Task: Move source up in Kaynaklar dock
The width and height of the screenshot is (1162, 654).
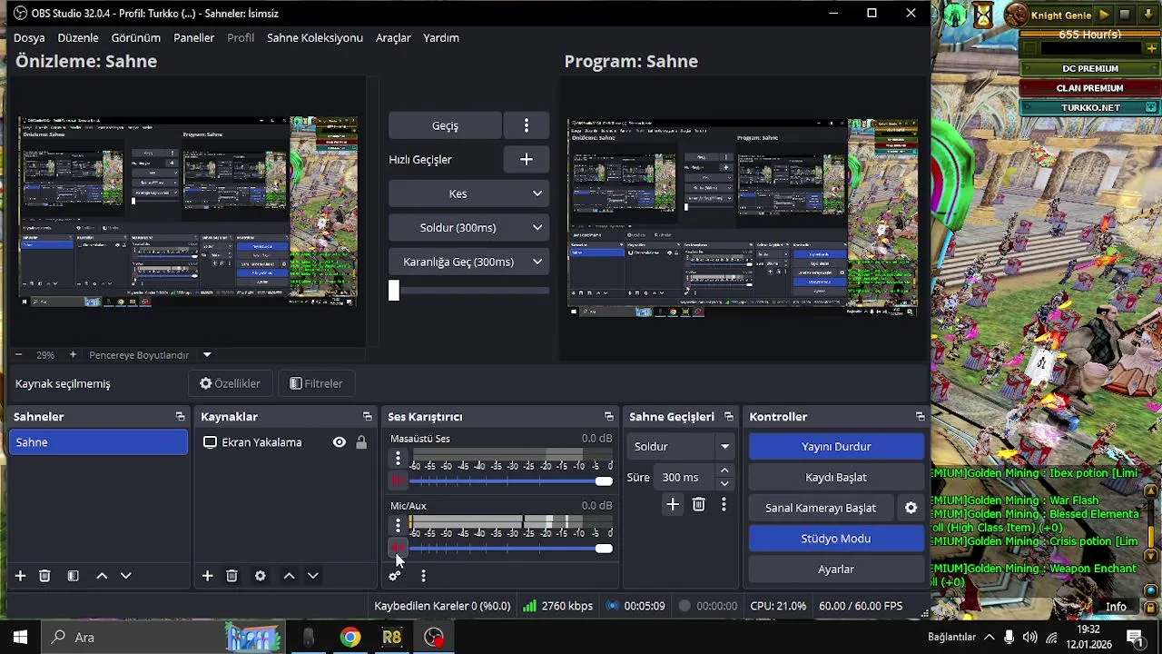Action: pos(289,576)
